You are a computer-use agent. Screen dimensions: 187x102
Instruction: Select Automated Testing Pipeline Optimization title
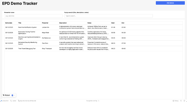27,33
